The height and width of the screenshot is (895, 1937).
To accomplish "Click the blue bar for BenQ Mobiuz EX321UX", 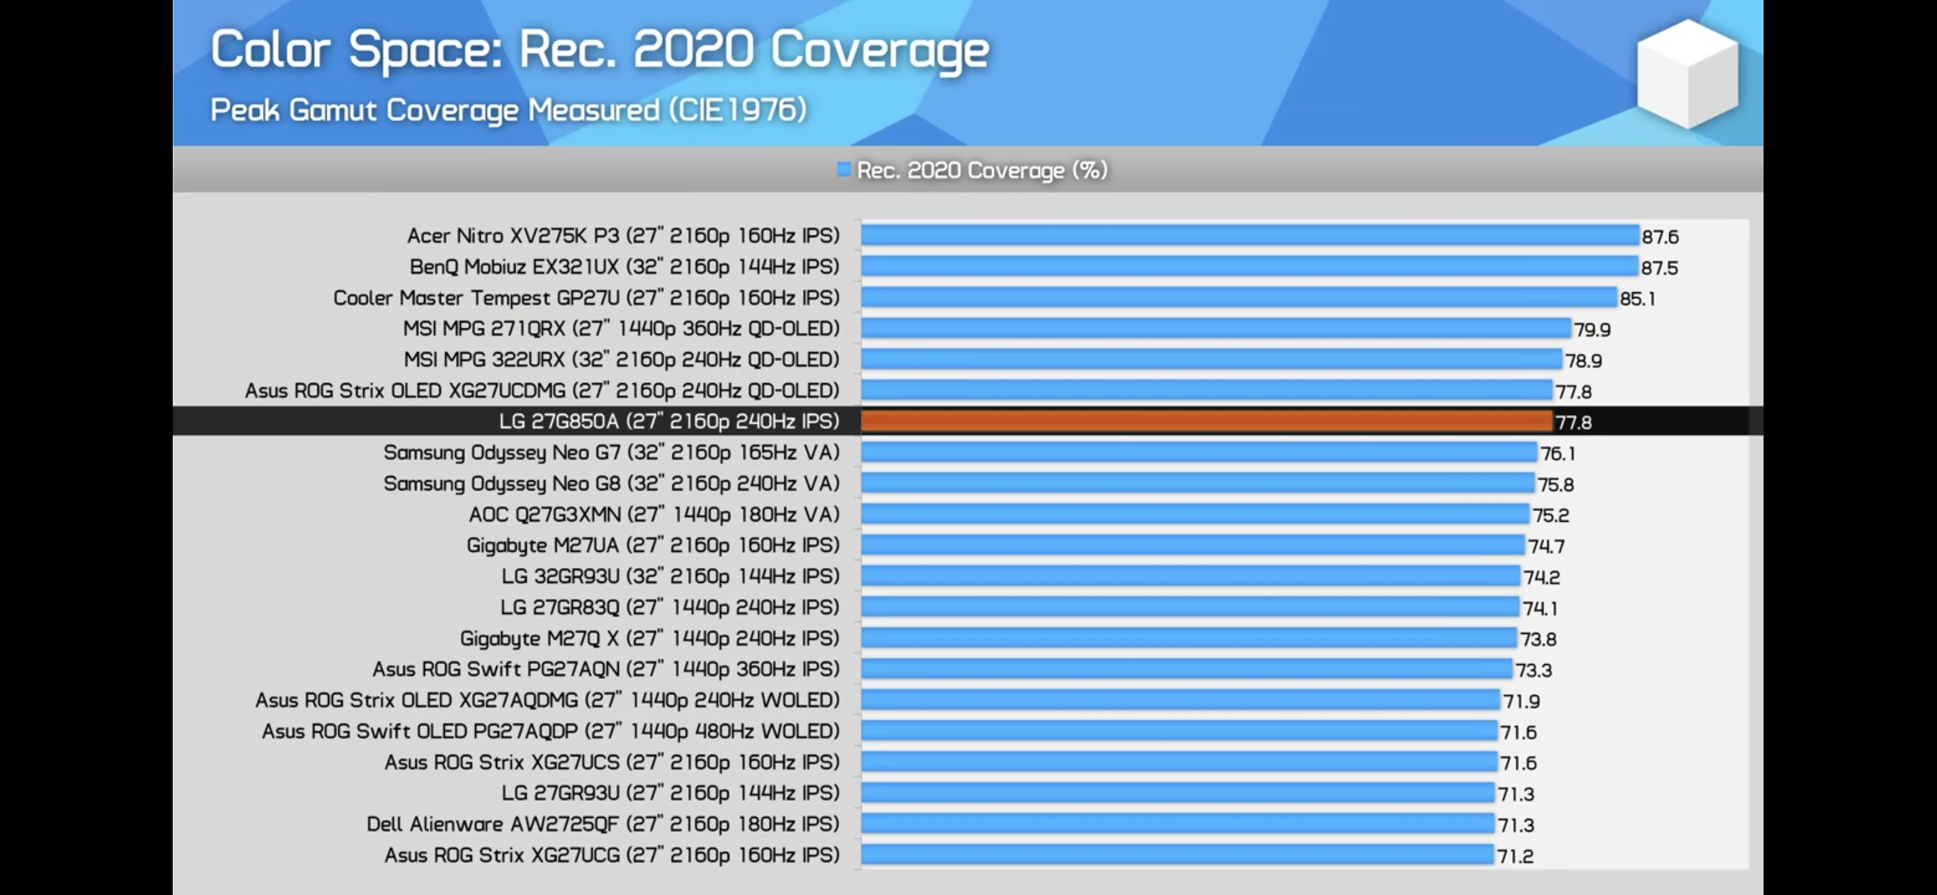I will click(x=1250, y=266).
